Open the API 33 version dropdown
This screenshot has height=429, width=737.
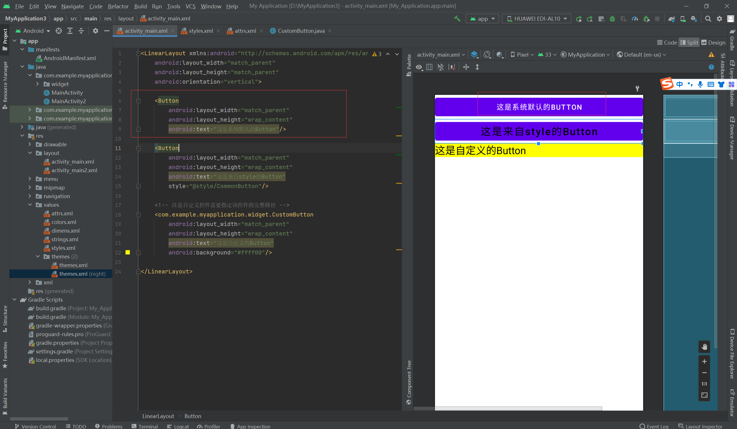(547, 55)
